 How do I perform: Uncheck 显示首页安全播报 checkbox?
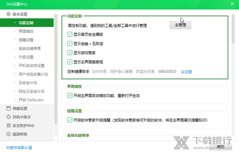click(x=70, y=34)
